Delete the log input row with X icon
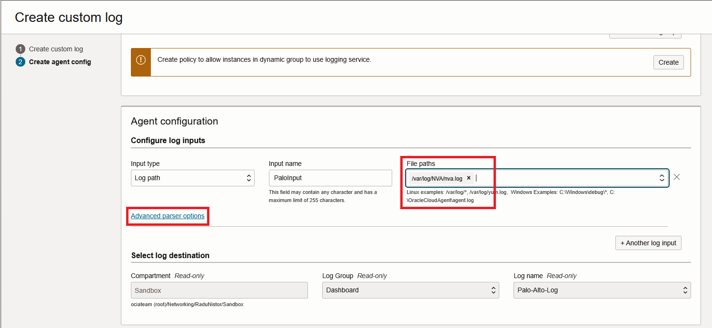Viewport: 712px width, 328px height. click(x=677, y=177)
